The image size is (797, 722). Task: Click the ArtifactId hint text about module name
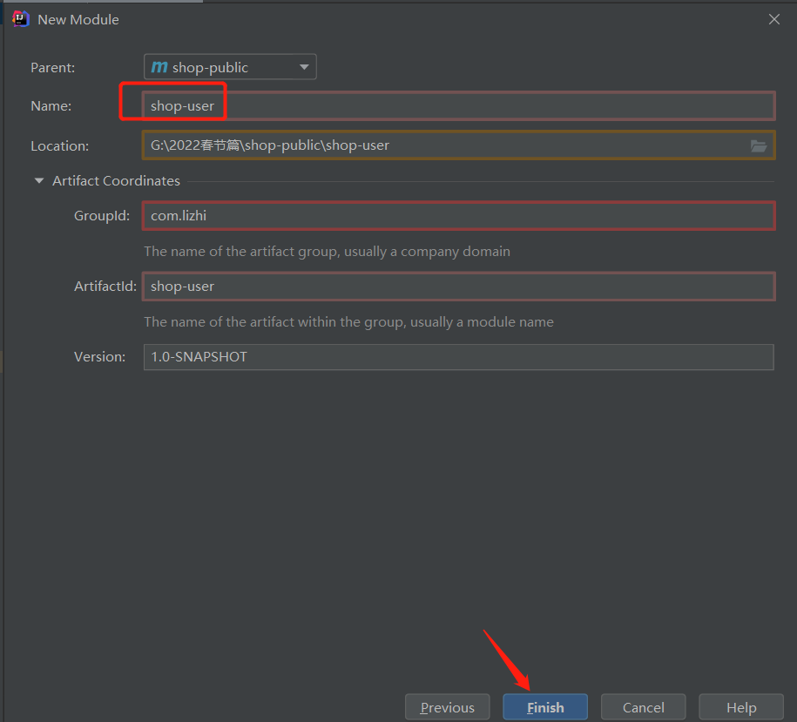(x=348, y=322)
